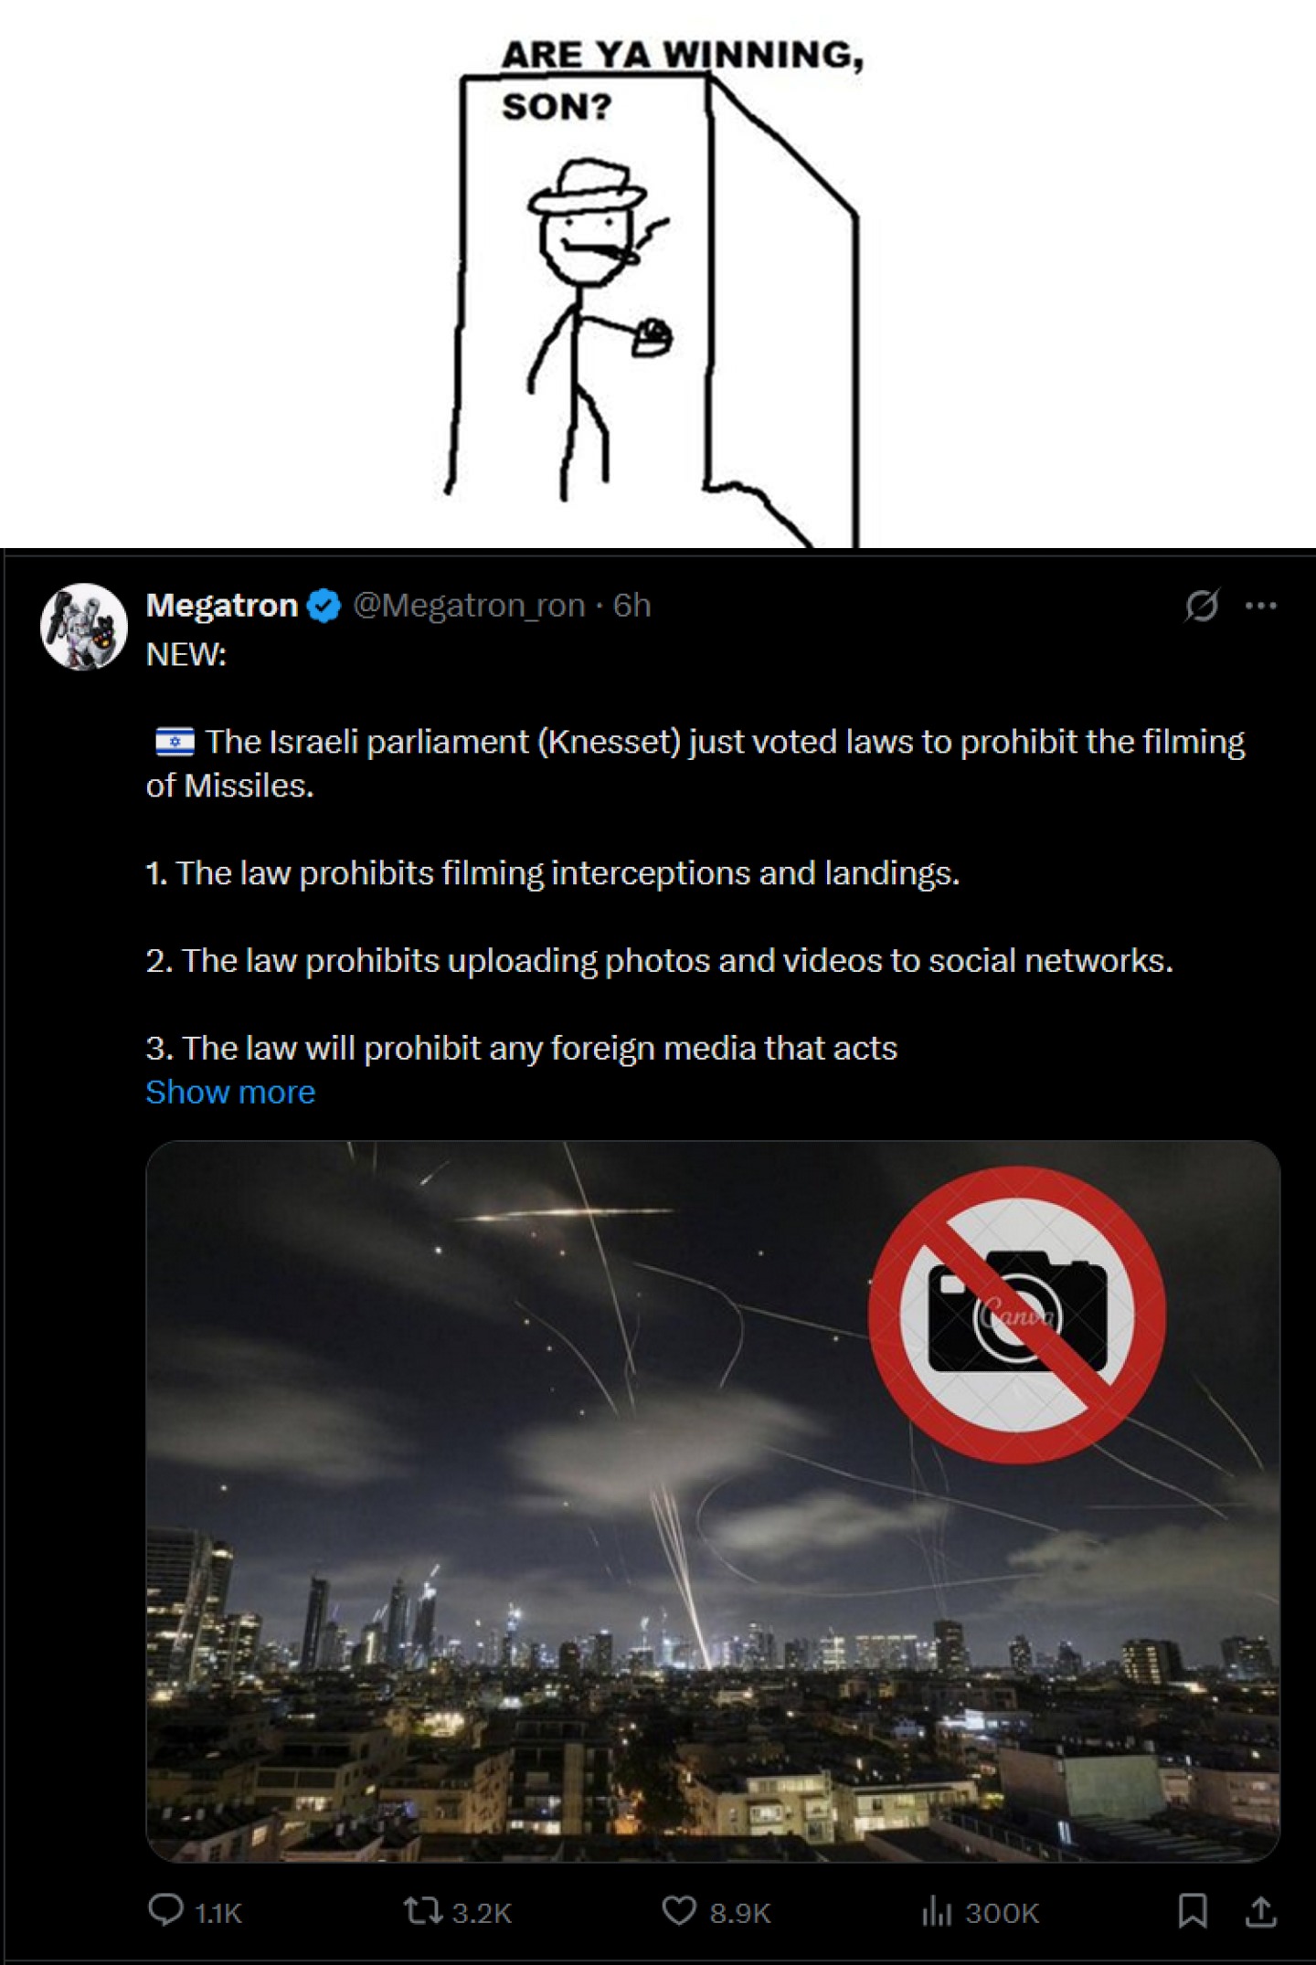Open the @Megatron_ron handle link
The height and width of the screenshot is (1965, 1316).
[x=469, y=605]
